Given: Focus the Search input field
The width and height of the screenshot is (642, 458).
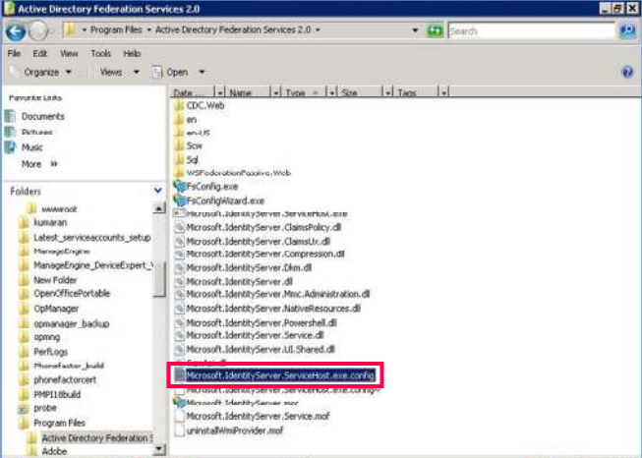Looking at the screenshot, I should tap(531, 31).
